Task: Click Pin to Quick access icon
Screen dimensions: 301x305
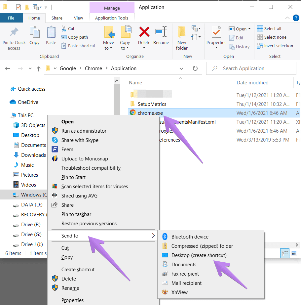Action: click(x=14, y=32)
